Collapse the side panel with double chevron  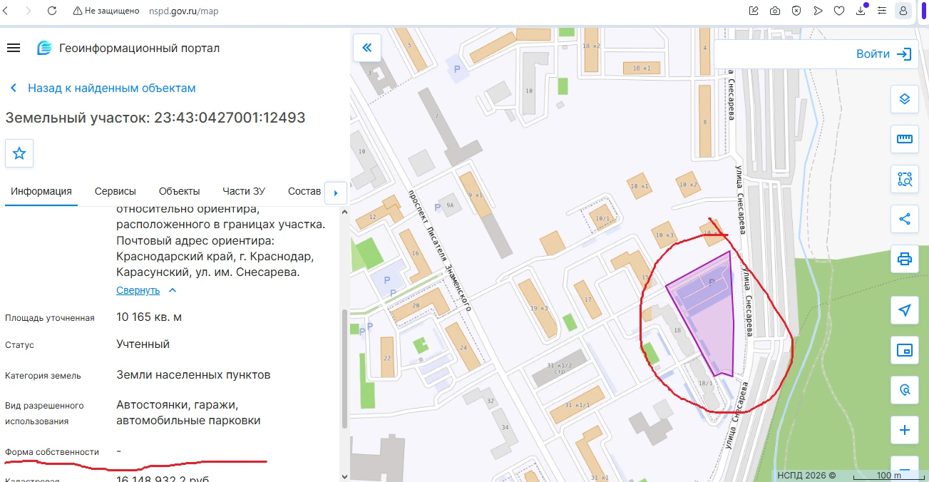pyautogui.click(x=367, y=48)
